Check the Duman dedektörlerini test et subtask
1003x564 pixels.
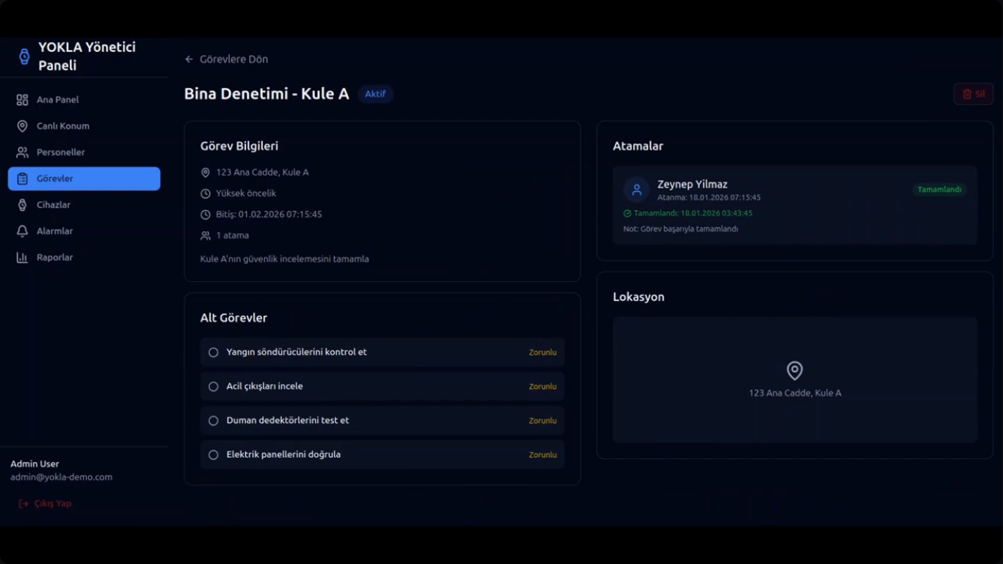(x=213, y=421)
